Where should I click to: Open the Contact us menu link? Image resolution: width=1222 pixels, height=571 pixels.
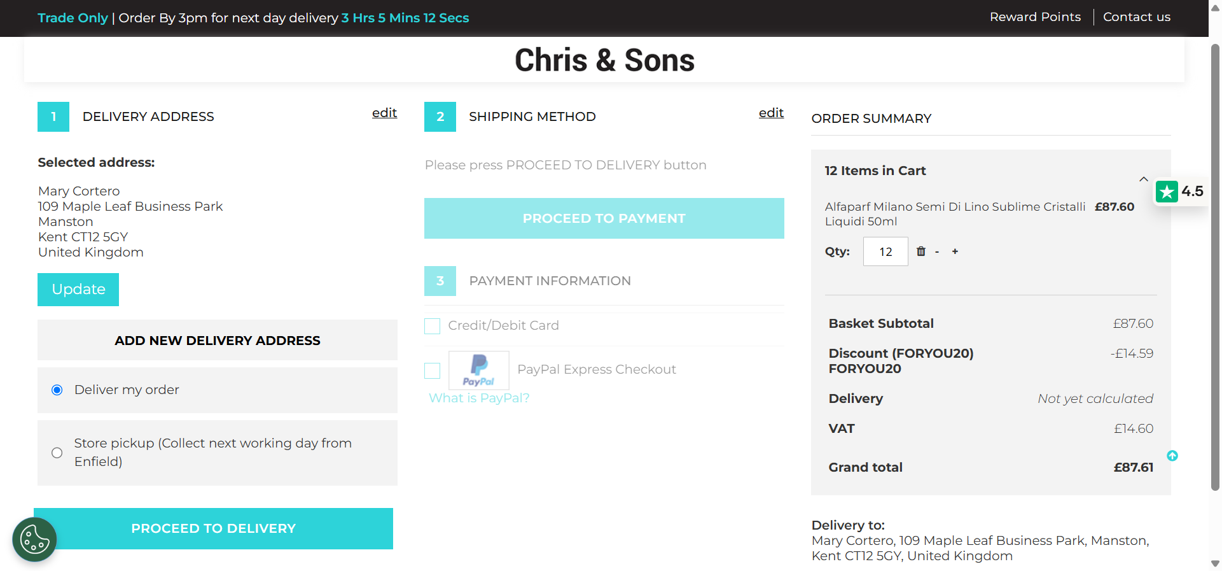pos(1136,17)
